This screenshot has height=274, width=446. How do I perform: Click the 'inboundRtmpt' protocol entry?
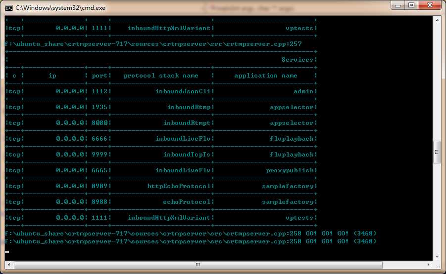pos(187,123)
